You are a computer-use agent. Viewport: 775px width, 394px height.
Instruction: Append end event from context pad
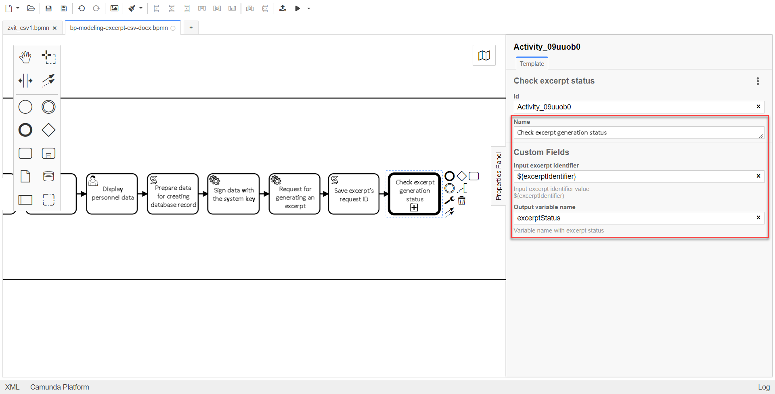pyautogui.click(x=450, y=176)
